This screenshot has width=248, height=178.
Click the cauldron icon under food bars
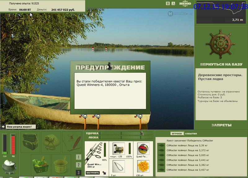click(x=9, y=167)
